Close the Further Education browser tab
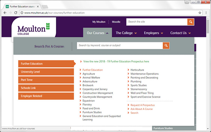Image resolution: width=211 pixels, height=132 pixels. pyautogui.click(x=38, y=6)
